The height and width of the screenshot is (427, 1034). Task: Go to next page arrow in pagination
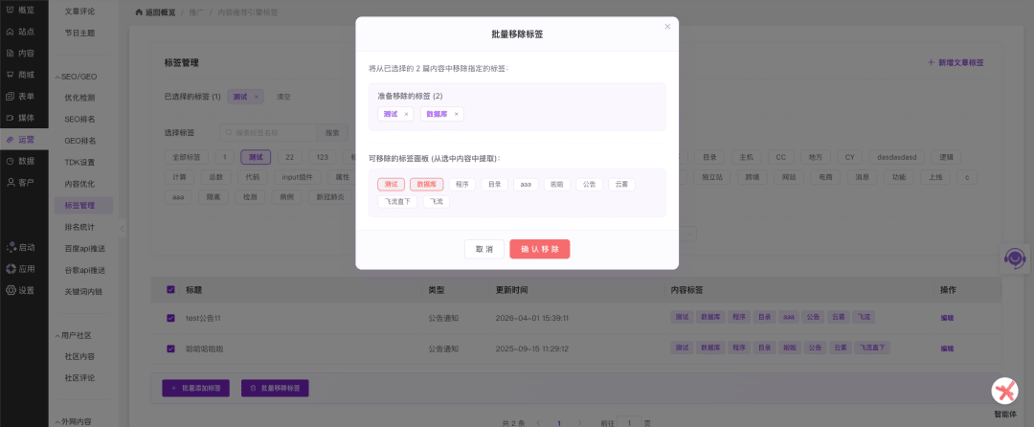(579, 422)
